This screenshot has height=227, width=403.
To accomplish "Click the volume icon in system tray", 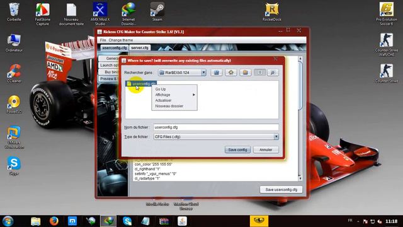I will pos(380,221).
